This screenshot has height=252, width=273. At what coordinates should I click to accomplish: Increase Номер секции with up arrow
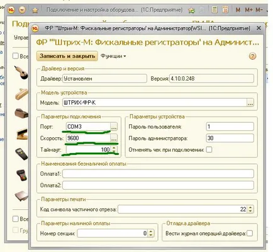click(150, 231)
